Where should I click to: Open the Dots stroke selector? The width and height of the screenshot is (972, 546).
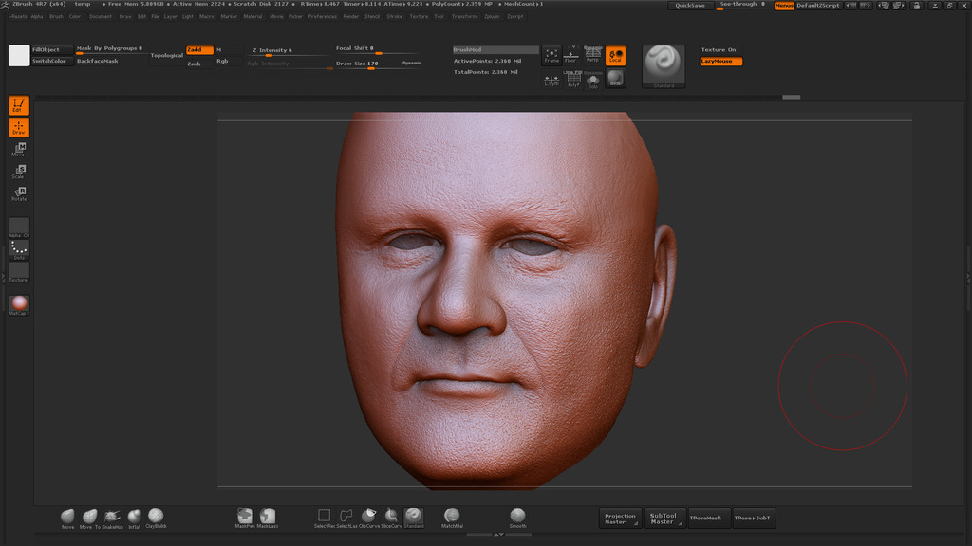click(19, 249)
